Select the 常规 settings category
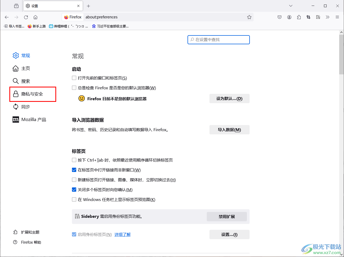This screenshot has height=257, width=344. click(21, 55)
